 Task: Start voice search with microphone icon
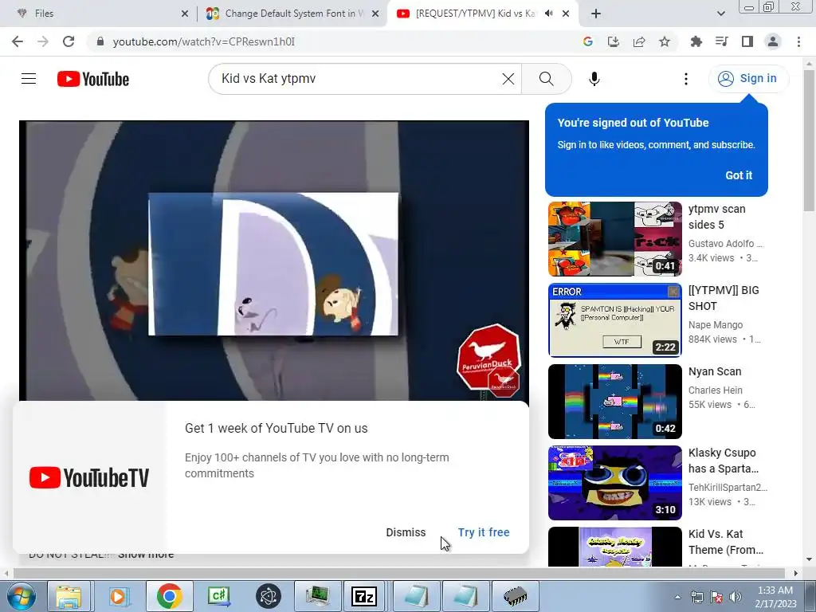tap(594, 79)
